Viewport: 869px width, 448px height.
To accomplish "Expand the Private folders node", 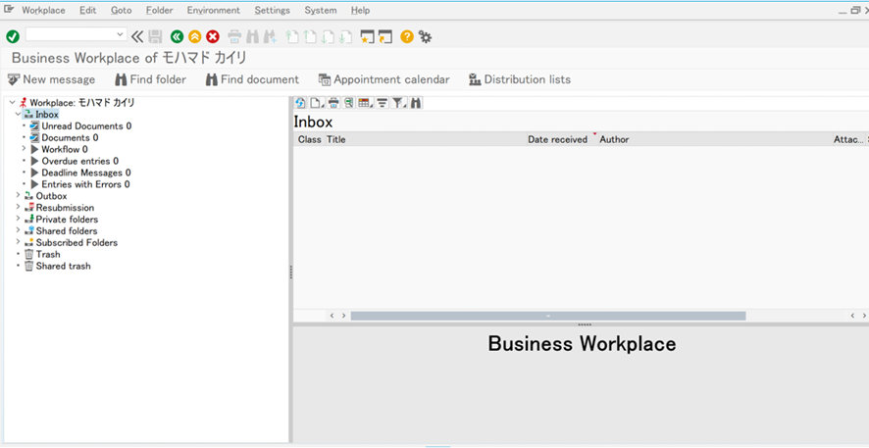I will point(18,219).
